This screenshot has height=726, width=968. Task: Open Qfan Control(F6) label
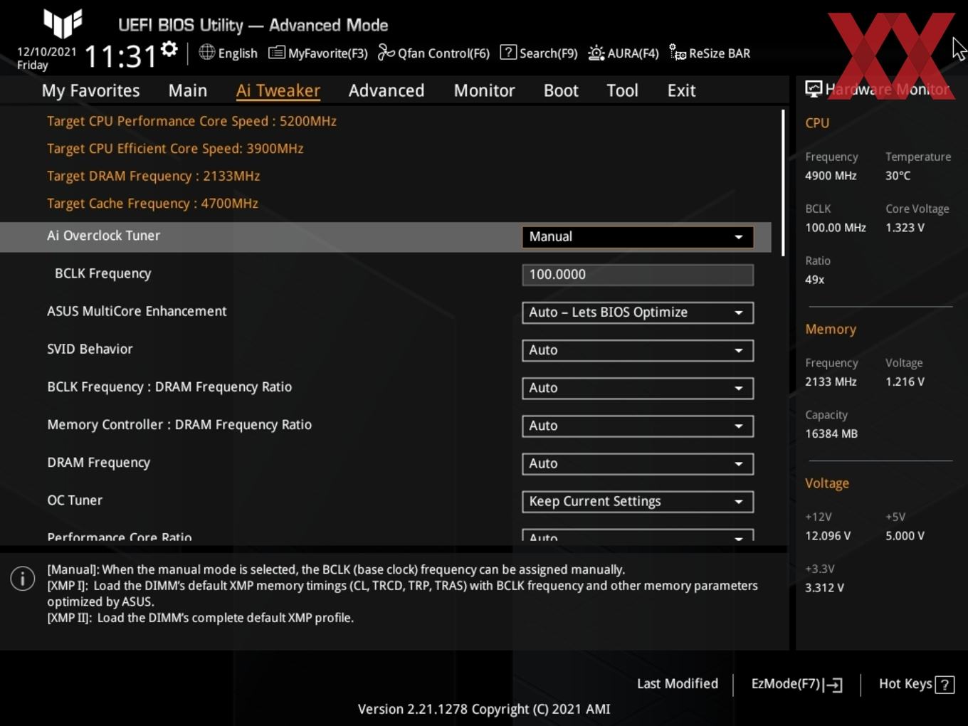pos(443,53)
